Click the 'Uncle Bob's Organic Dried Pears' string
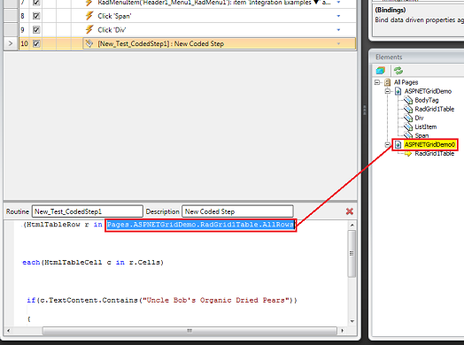The width and height of the screenshot is (464, 345). point(215,300)
